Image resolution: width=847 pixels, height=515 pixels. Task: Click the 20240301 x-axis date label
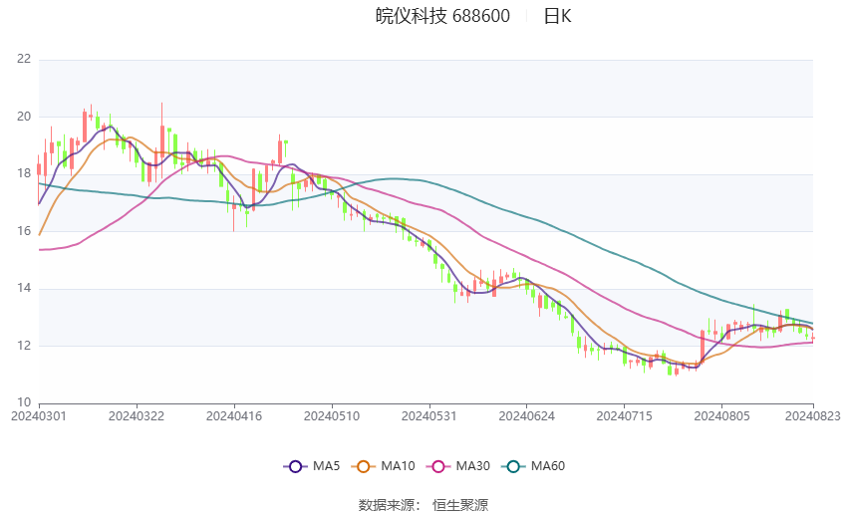pyautogui.click(x=39, y=416)
